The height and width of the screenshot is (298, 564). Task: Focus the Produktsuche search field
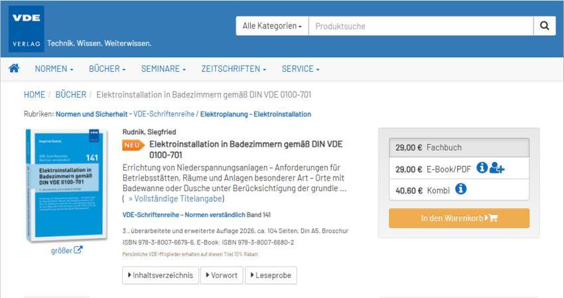pyautogui.click(x=421, y=26)
